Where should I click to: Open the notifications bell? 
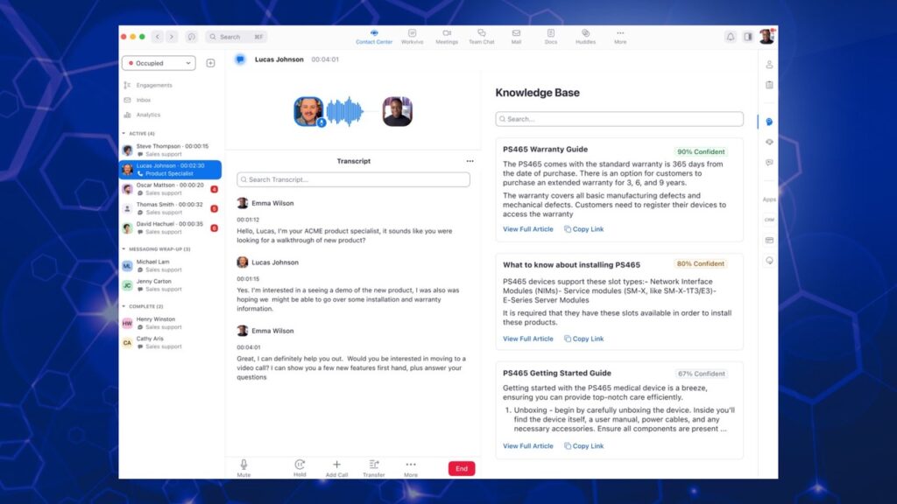(730, 37)
